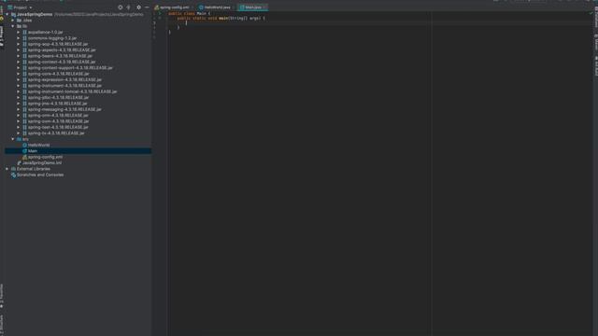Select spring-instrument-tomcat-4.3.18.RELEASE.jar

[x=73, y=91]
